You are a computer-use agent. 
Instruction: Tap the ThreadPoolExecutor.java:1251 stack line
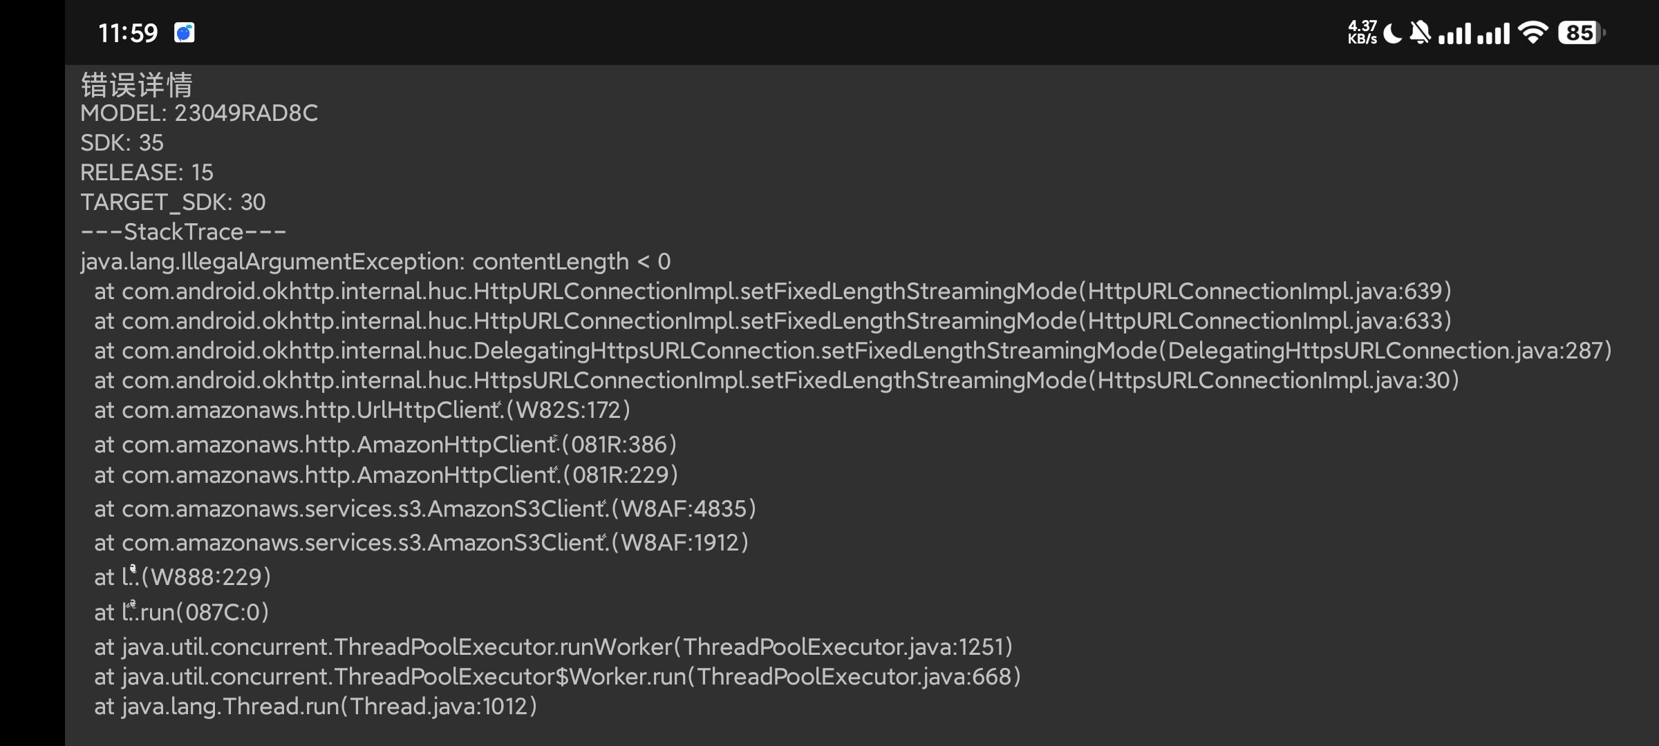[553, 647]
